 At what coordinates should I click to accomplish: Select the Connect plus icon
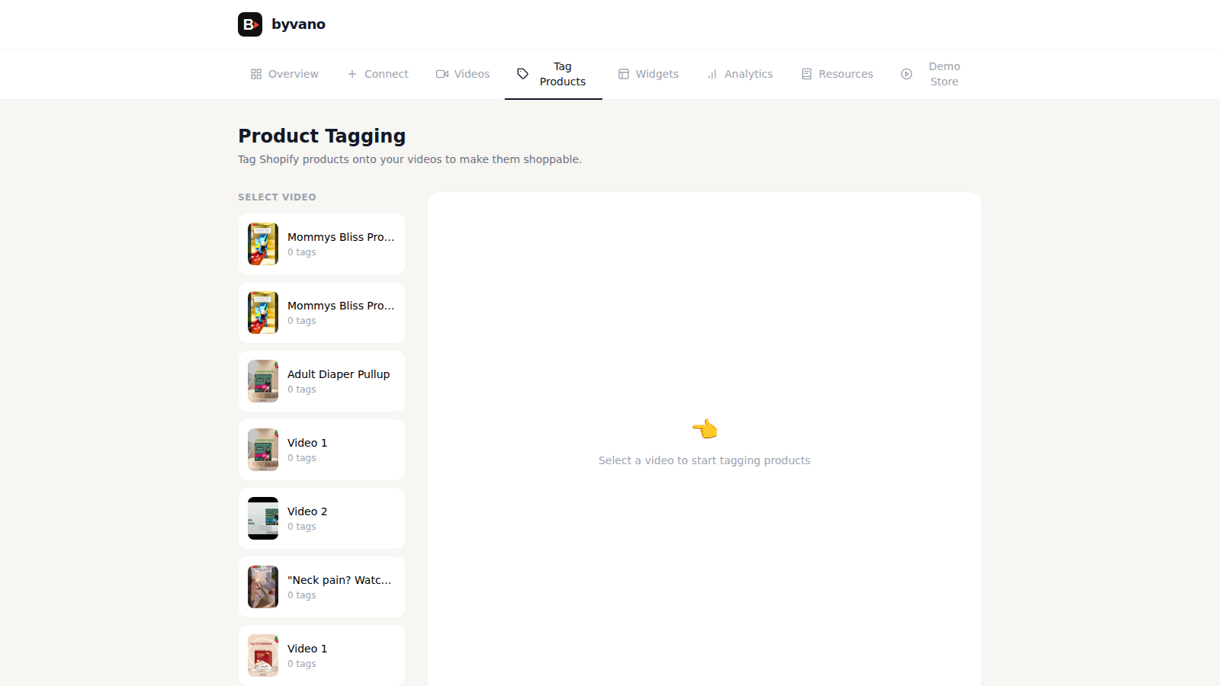click(352, 73)
